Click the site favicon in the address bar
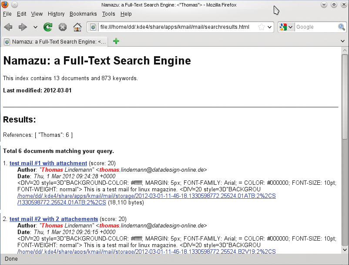 (93, 27)
